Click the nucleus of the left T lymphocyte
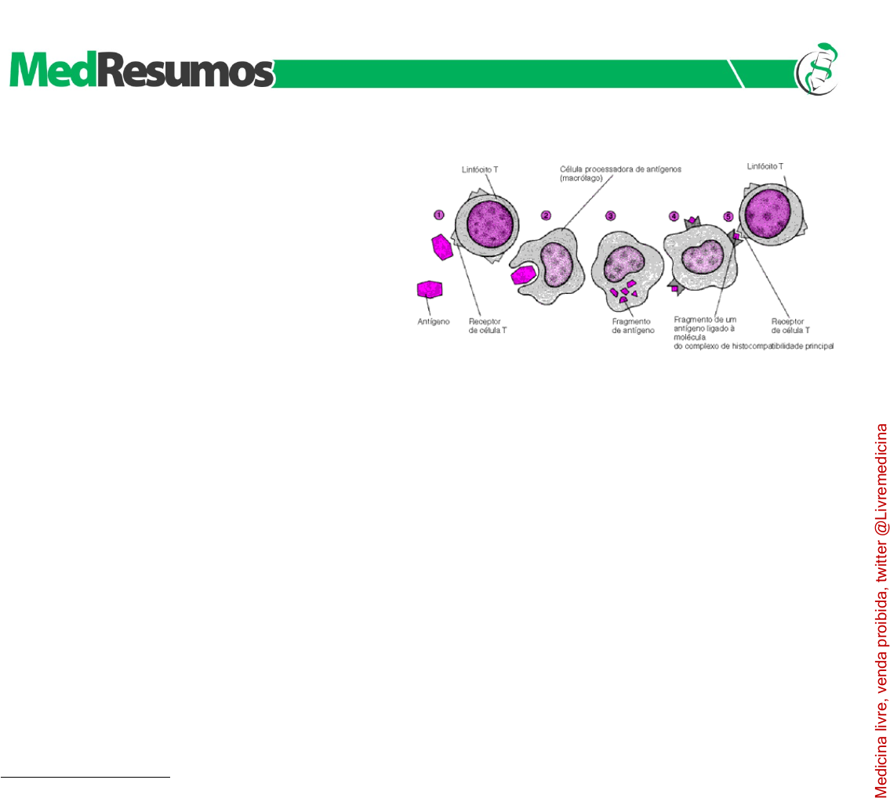890x798 pixels. click(x=491, y=223)
